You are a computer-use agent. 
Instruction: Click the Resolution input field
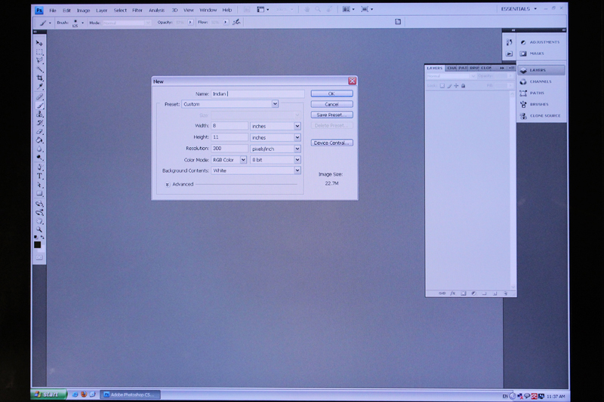230,149
